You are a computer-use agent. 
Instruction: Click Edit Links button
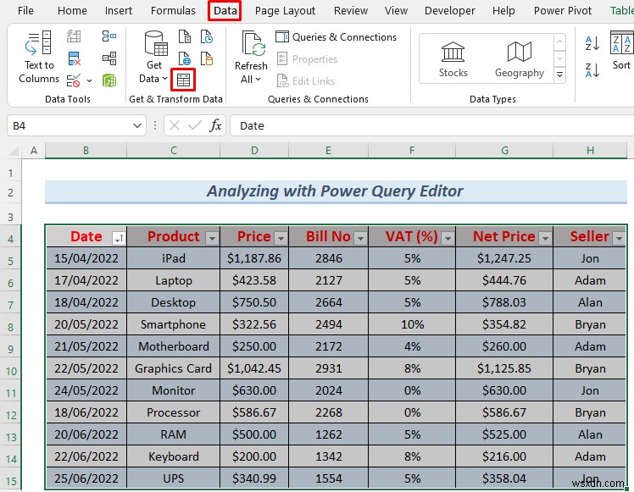306,80
